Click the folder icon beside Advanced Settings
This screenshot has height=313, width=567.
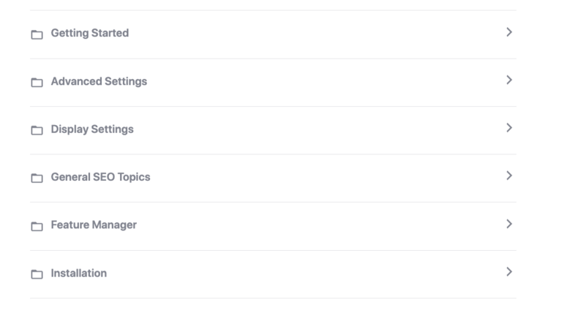37,83
